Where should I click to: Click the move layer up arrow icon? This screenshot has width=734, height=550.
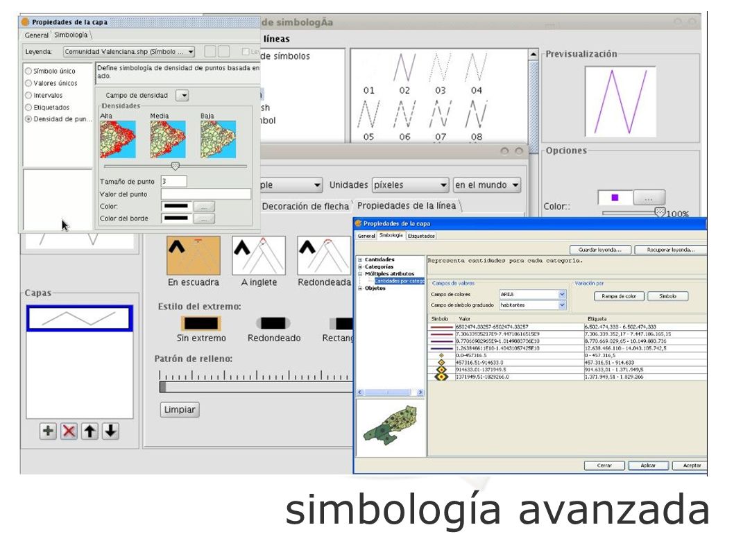90,431
